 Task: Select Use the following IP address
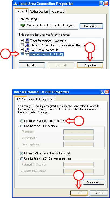tap(22, 126)
